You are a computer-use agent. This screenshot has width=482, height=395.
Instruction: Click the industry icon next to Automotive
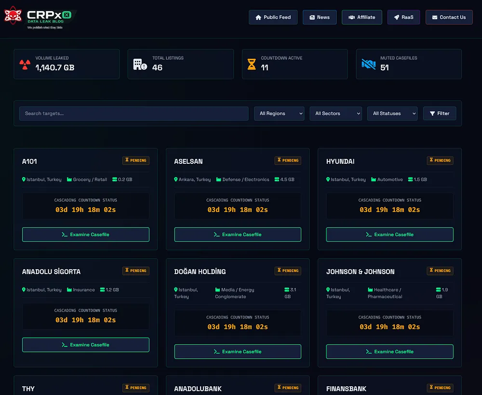[374, 179]
